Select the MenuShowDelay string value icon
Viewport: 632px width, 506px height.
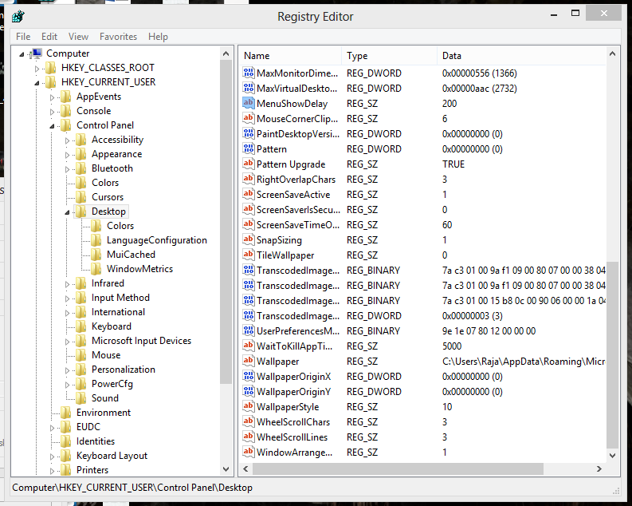(249, 103)
